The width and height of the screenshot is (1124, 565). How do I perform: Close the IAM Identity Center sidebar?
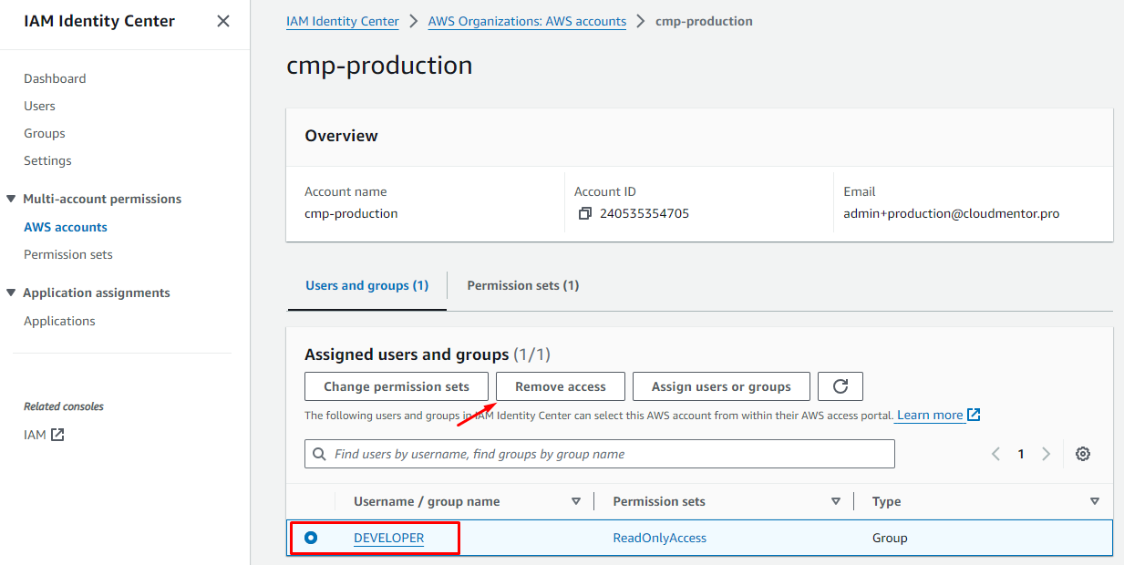coord(223,21)
